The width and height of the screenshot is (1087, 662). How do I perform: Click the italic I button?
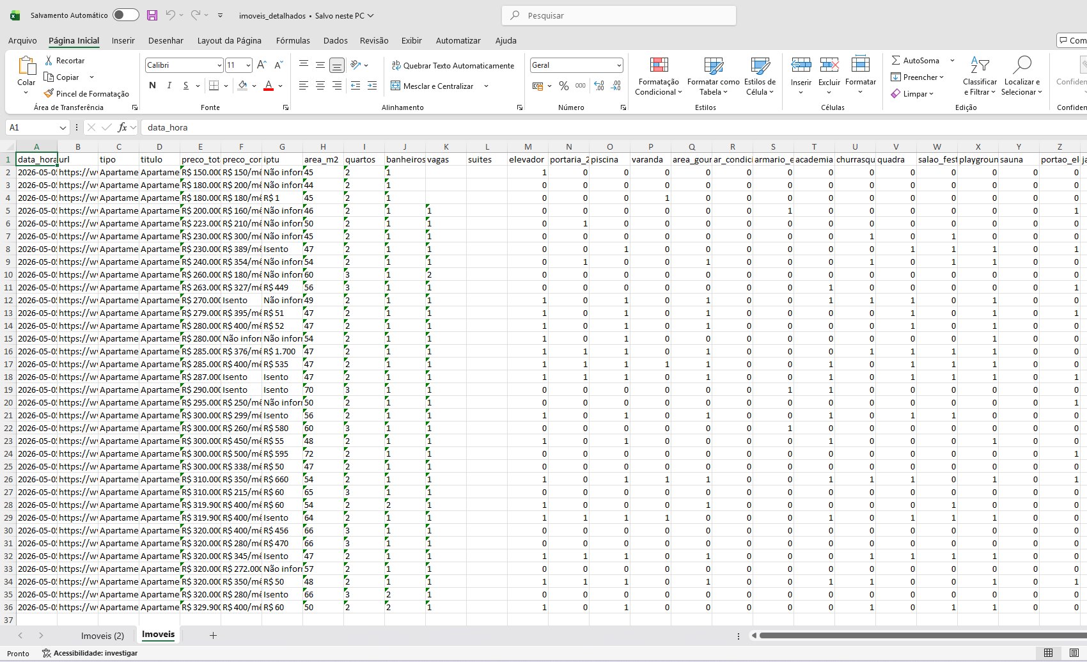pos(169,85)
